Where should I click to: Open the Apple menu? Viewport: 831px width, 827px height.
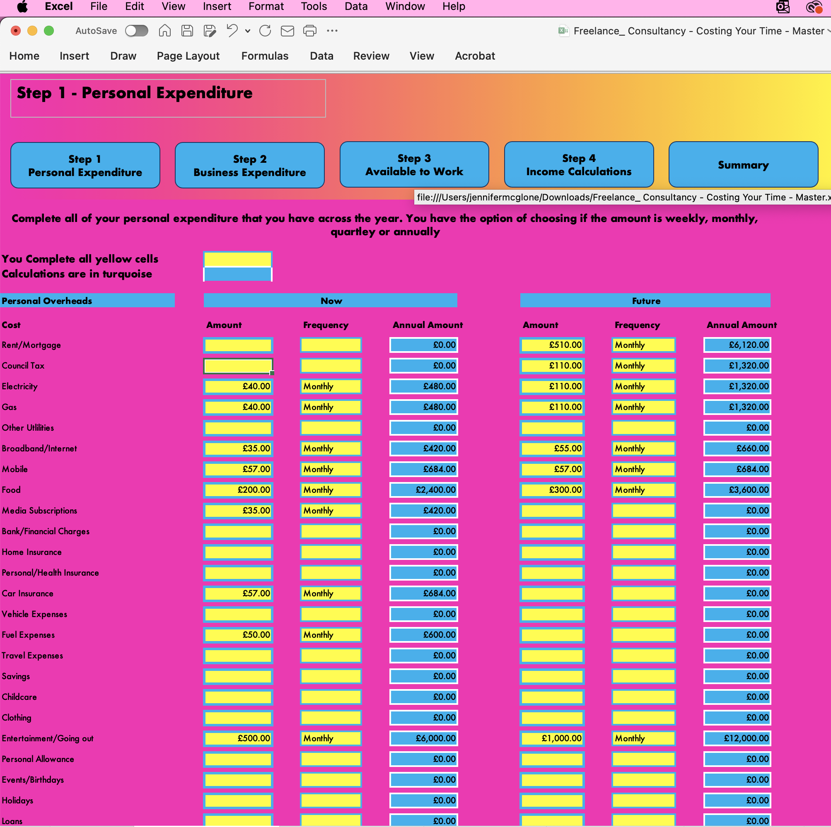pos(22,7)
